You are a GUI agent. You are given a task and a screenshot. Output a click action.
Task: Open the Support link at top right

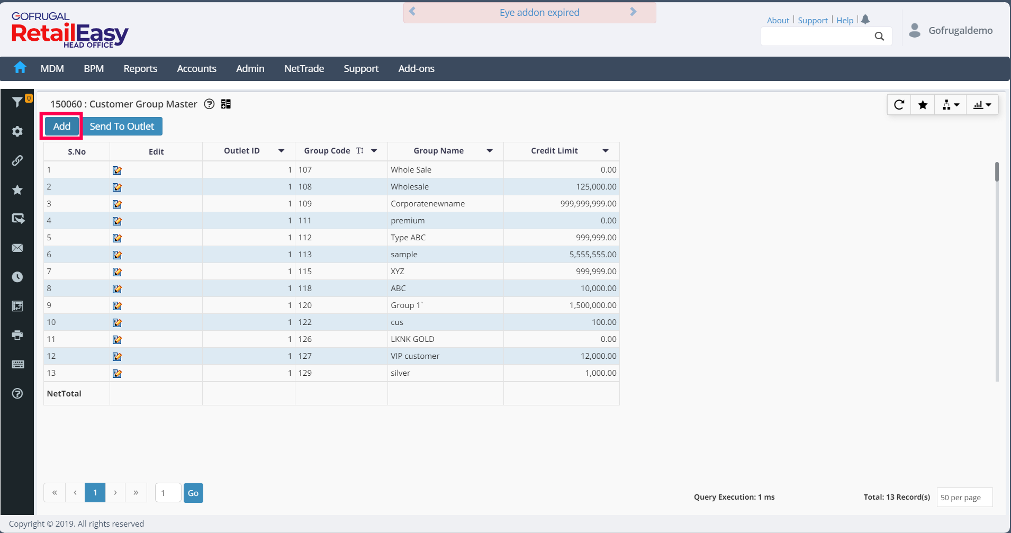[x=813, y=20]
